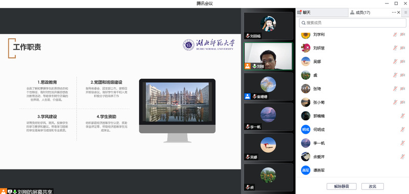The height and width of the screenshot is (194, 409).
Task: Click the magnifier icon in the member search box
Action: (x=304, y=23)
